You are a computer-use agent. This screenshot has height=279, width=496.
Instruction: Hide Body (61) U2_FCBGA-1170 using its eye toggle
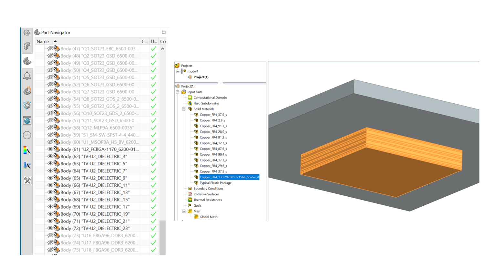51,149
